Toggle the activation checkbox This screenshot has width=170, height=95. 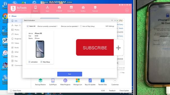point(29,62)
